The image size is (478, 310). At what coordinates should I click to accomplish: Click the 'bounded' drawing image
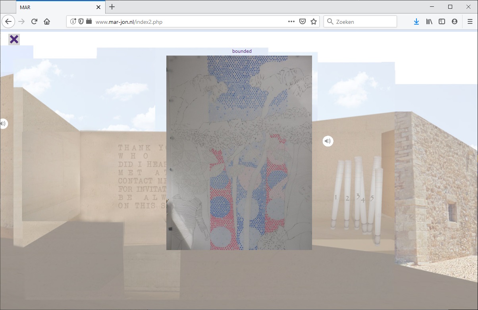pyautogui.click(x=239, y=153)
